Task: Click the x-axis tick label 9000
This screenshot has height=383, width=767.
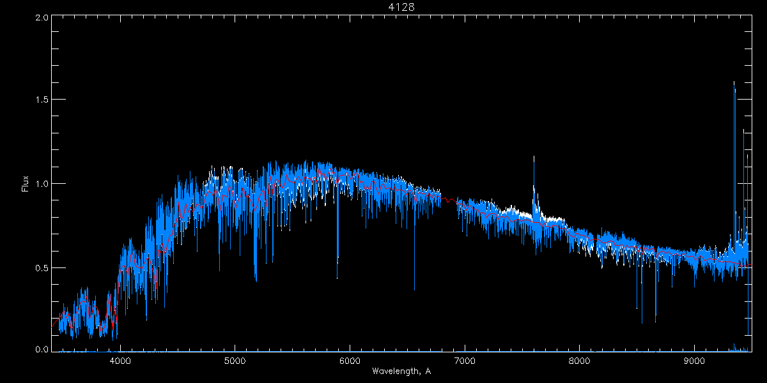Action: point(695,361)
